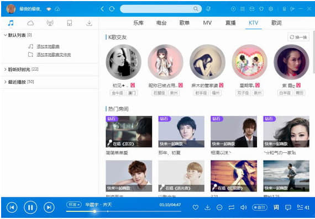Open the phone device sidebar icon
The height and width of the screenshot is (219, 315).
pyautogui.click(x=70, y=23)
